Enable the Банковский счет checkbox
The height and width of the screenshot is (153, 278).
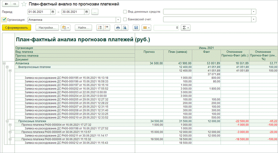click(125, 19)
